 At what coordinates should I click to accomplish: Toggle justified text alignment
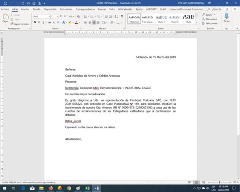pyautogui.click(x=98, y=22)
